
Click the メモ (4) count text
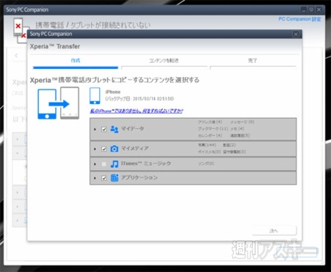tap(237, 129)
